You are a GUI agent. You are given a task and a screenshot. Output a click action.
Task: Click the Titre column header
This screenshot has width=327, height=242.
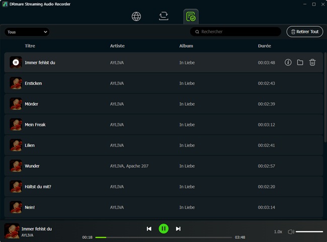[30, 46]
